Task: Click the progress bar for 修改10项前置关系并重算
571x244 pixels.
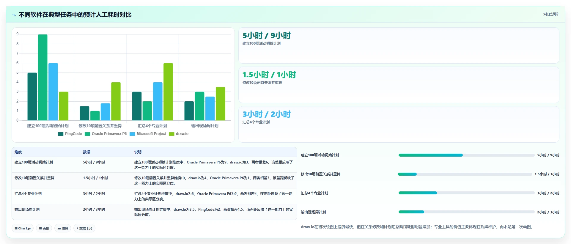Action: [465, 174]
